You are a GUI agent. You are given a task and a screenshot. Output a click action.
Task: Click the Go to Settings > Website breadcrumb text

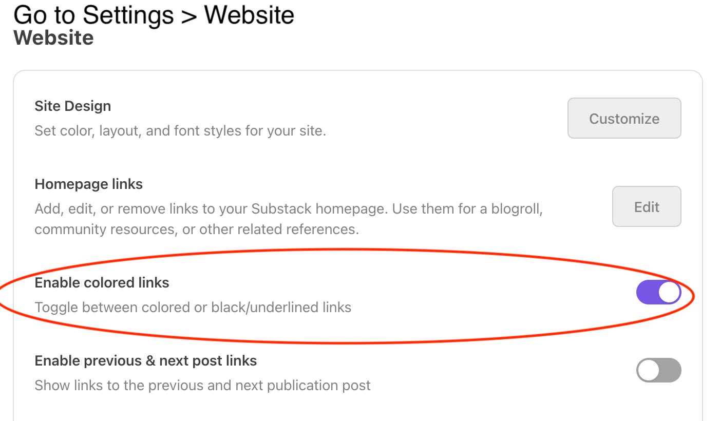[154, 15]
